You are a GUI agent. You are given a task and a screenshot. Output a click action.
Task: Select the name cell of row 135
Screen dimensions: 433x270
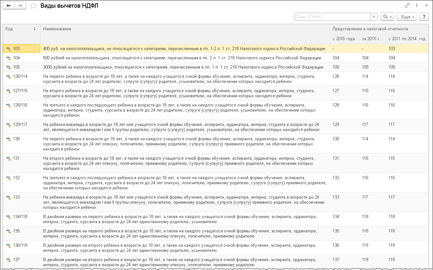(185, 233)
